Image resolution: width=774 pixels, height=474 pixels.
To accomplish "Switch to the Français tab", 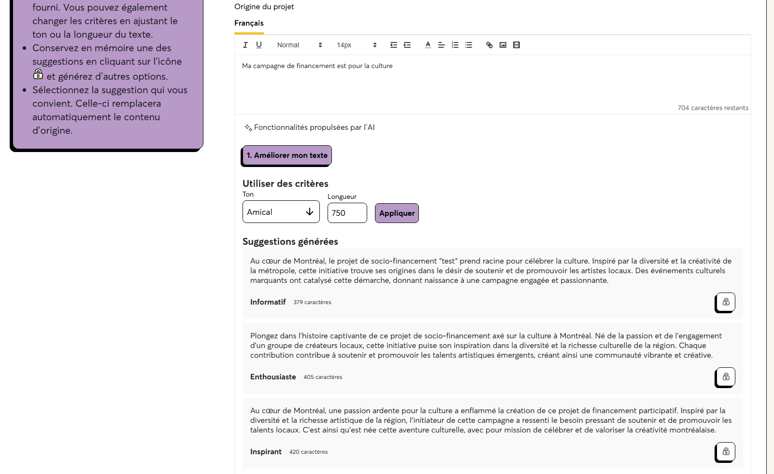I will (249, 23).
